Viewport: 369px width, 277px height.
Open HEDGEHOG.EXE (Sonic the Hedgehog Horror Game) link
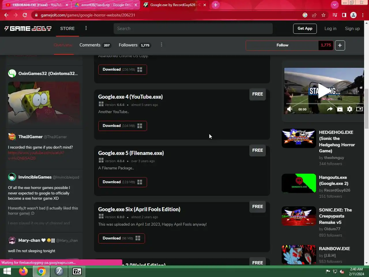(337, 141)
